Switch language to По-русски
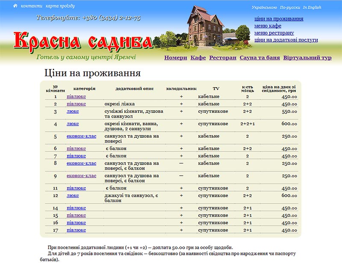Screen dimensions: 342x263 [290, 7]
